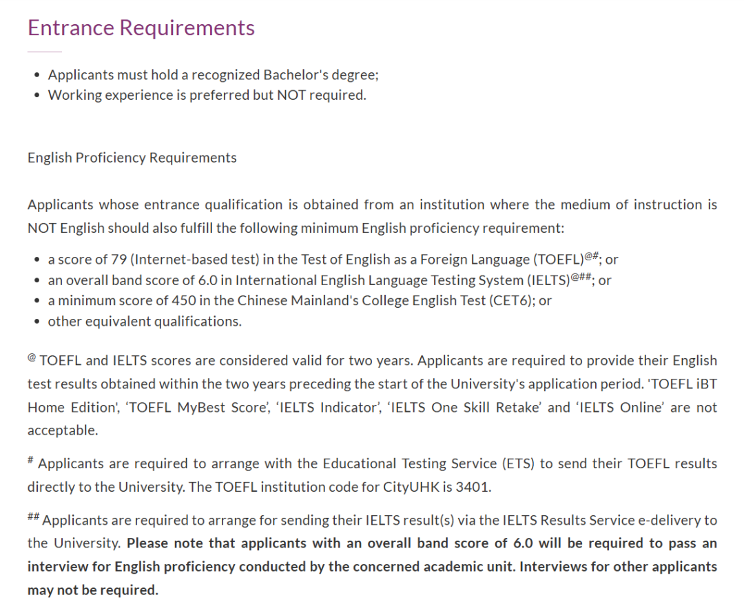Click the "@#" superscript after TOEFL
This screenshot has height=615, width=744.
(592, 256)
